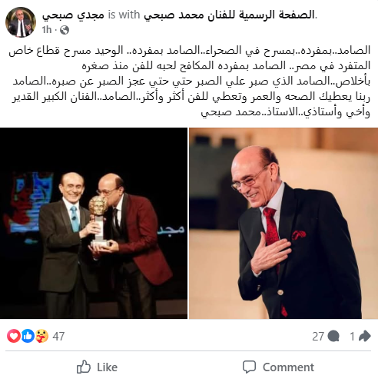This screenshot has height=382, width=378.
Task: Click the share arrow icon beside 1
Action: [365, 336]
